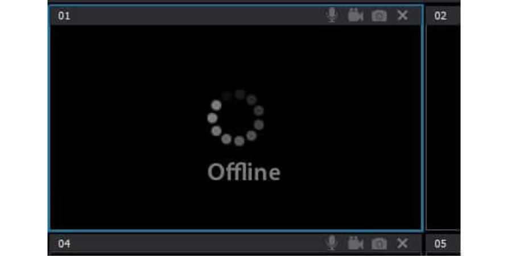Click the empty title bar area of window 04
The image size is (512, 256).
point(196,243)
